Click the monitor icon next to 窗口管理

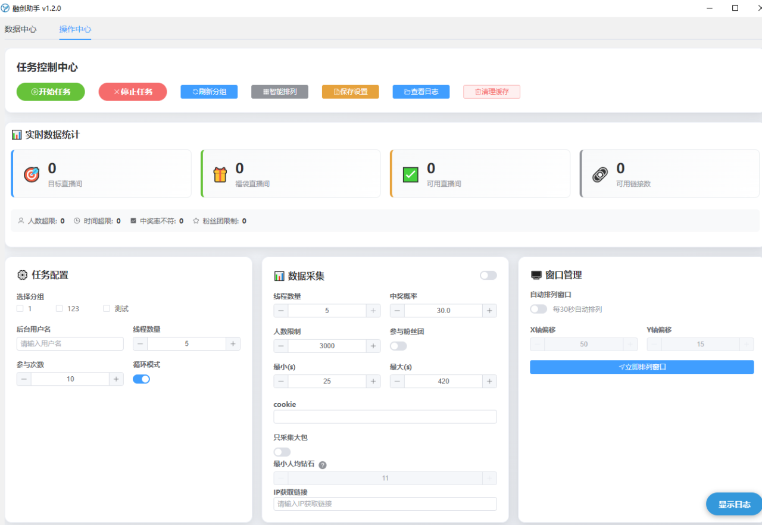pos(536,275)
